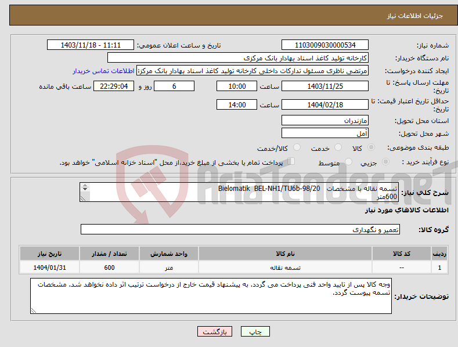
Task: Click row number 1 cell
Action: [439, 268]
